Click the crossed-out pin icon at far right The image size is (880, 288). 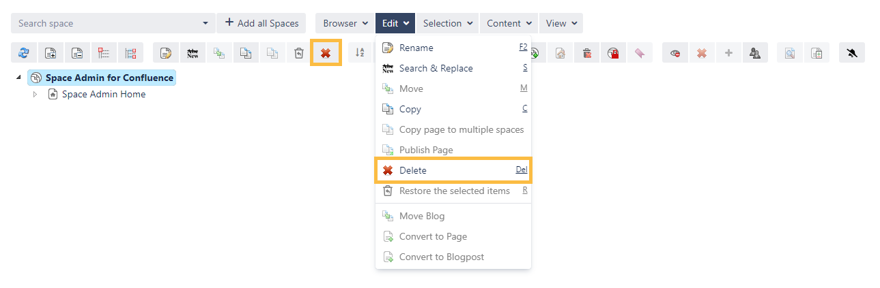point(851,53)
